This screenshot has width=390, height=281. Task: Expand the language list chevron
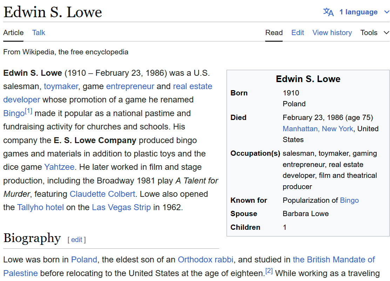(x=386, y=12)
